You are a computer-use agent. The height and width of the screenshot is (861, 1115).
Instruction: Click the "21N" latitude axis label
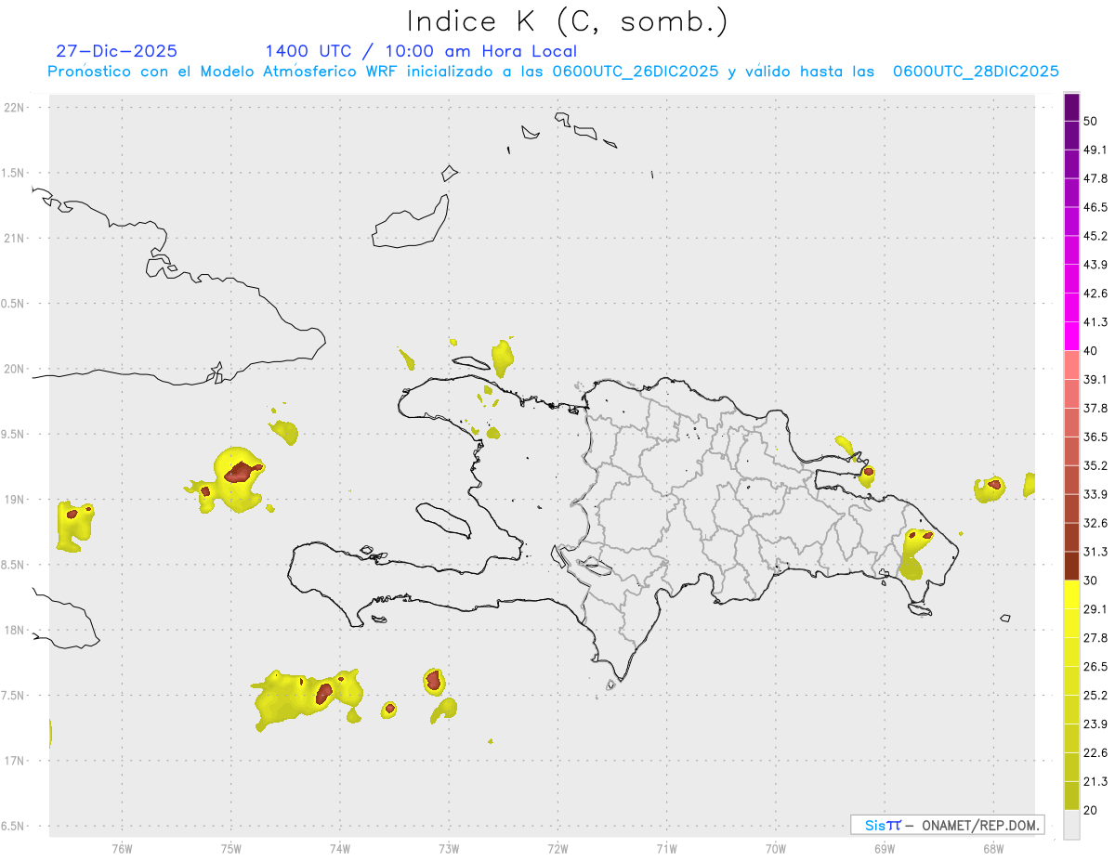point(15,238)
